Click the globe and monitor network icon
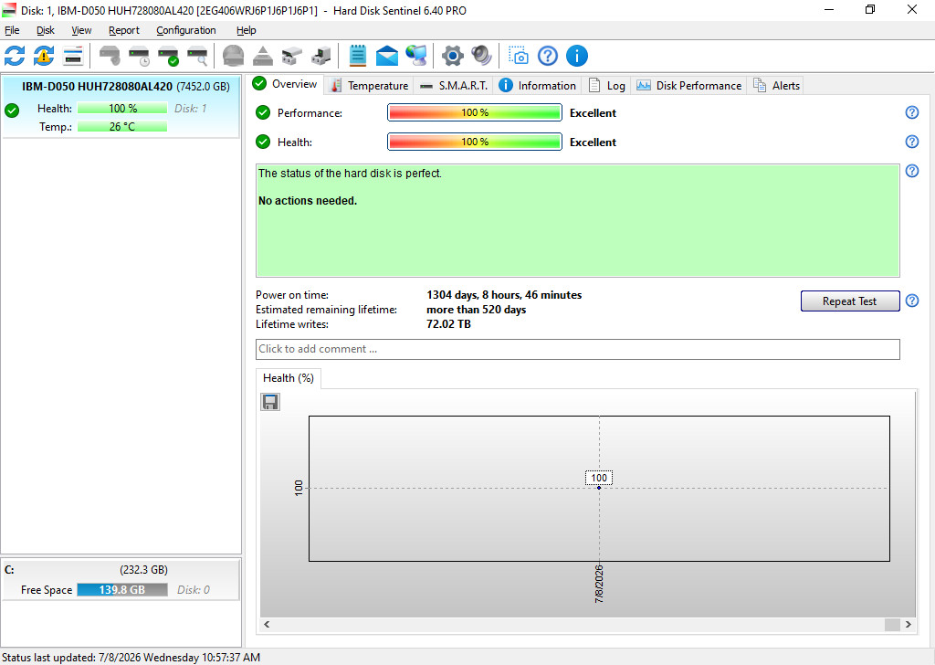 416,56
